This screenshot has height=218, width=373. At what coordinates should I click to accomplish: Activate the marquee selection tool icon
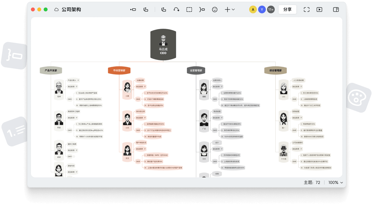(x=189, y=9)
